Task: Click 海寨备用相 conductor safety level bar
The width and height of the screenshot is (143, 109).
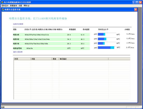Action: click(x=107, y=48)
